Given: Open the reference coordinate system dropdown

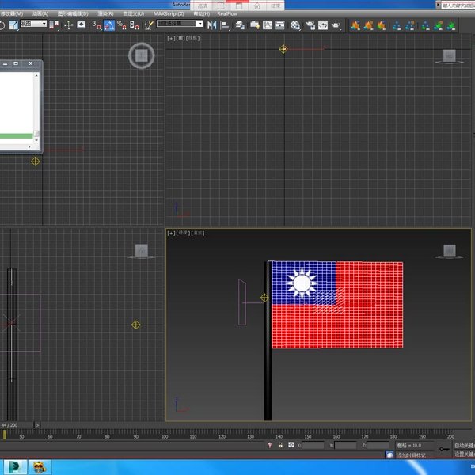Looking at the screenshot, I should pos(33,24).
